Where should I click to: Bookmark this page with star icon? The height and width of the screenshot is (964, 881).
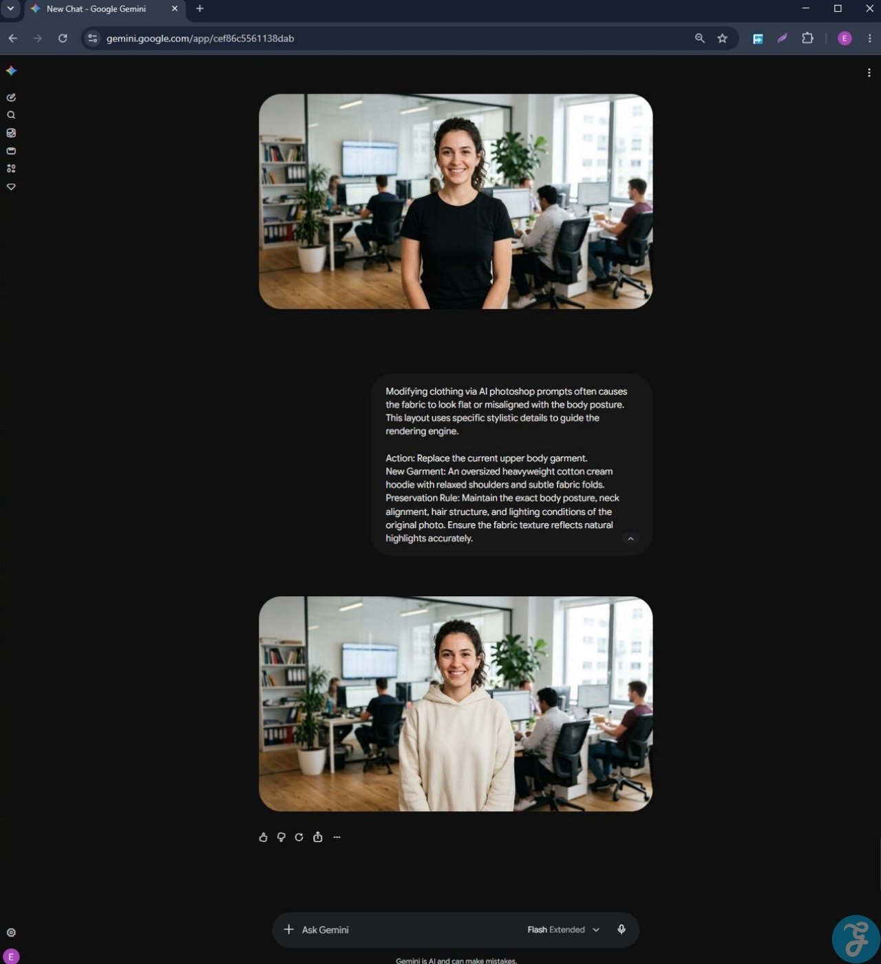click(722, 39)
